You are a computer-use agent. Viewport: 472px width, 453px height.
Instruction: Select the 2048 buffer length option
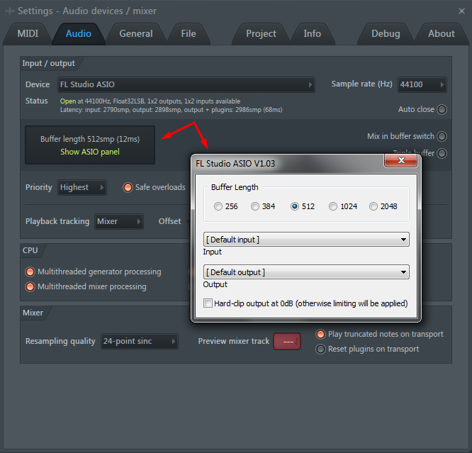[373, 206]
